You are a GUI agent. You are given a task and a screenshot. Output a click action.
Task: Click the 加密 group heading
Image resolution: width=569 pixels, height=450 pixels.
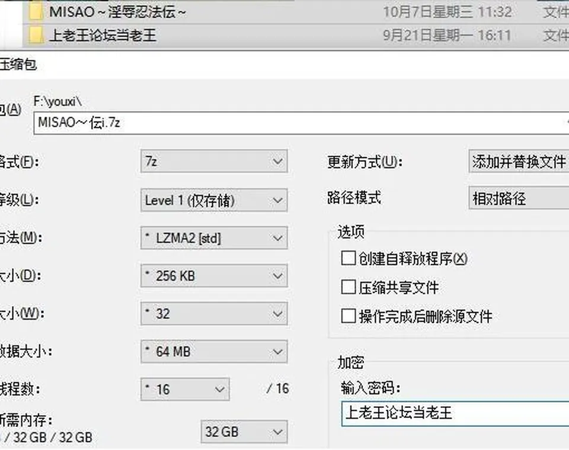tap(351, 362)
